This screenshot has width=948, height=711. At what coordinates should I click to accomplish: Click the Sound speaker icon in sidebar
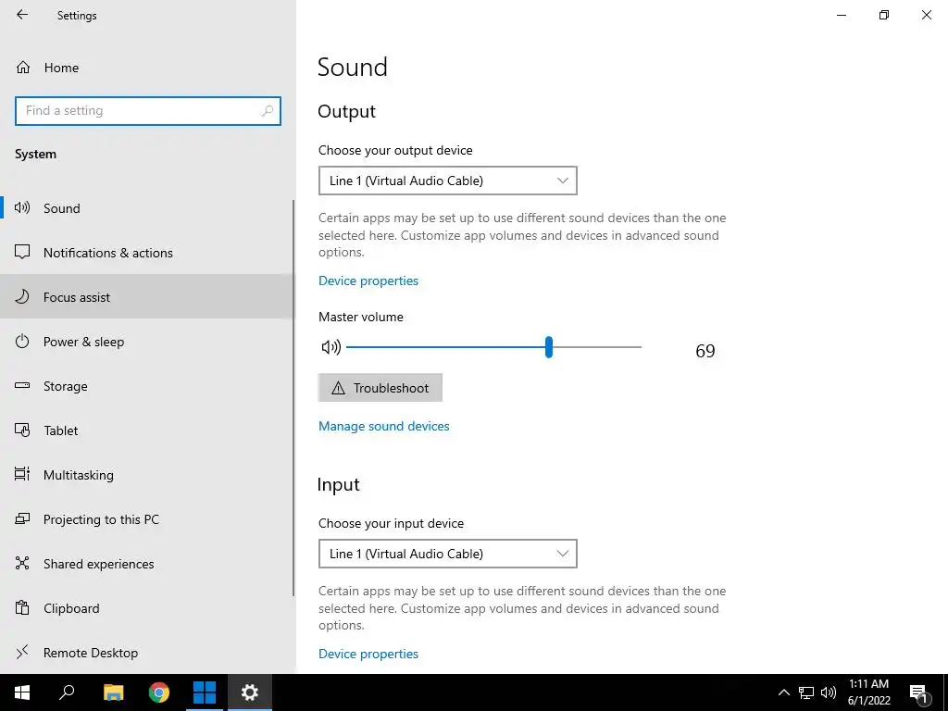pyautogui.click(x=22, y=208)
